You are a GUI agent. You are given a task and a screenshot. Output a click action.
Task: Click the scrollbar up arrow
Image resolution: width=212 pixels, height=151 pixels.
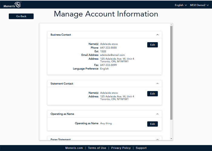pyautogui.click(x=171, y=25)
